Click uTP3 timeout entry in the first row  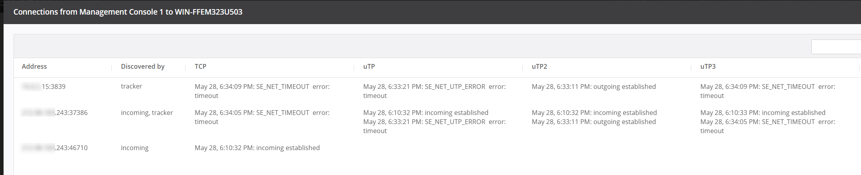(x=767, y=91)
